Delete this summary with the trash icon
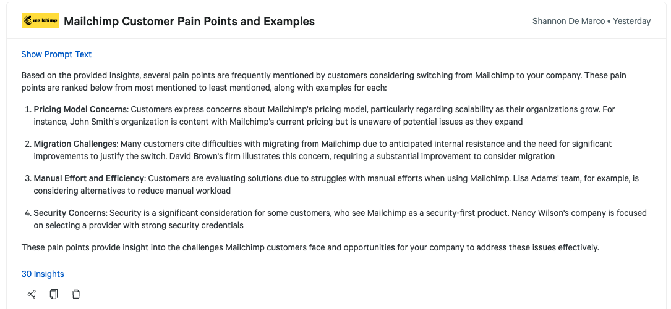The width and height of the screenshot is (671, 309). (76, 294)
